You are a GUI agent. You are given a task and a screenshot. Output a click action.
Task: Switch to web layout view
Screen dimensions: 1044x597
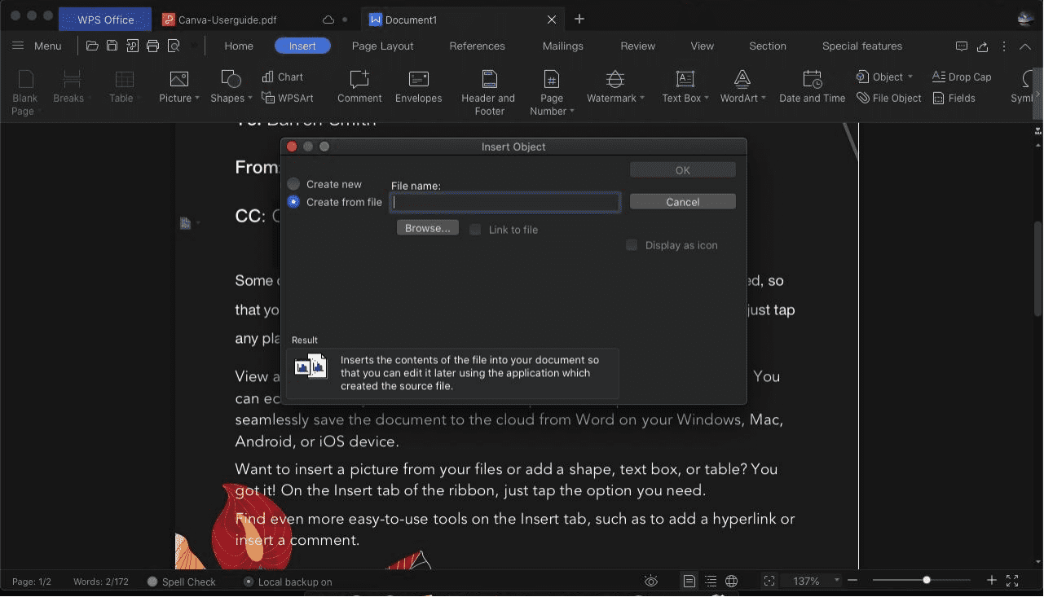point(730,581)
